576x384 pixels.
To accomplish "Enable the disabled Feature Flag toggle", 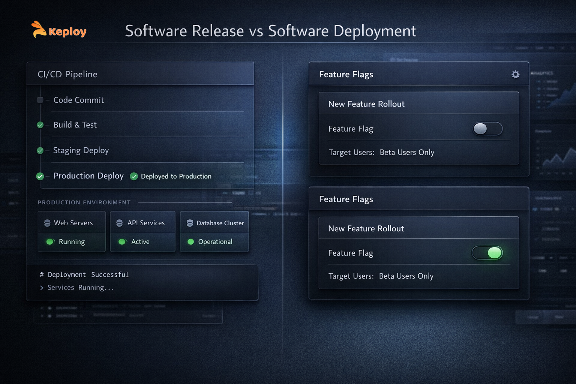I will pyautogui.click(x=487, y=129).
